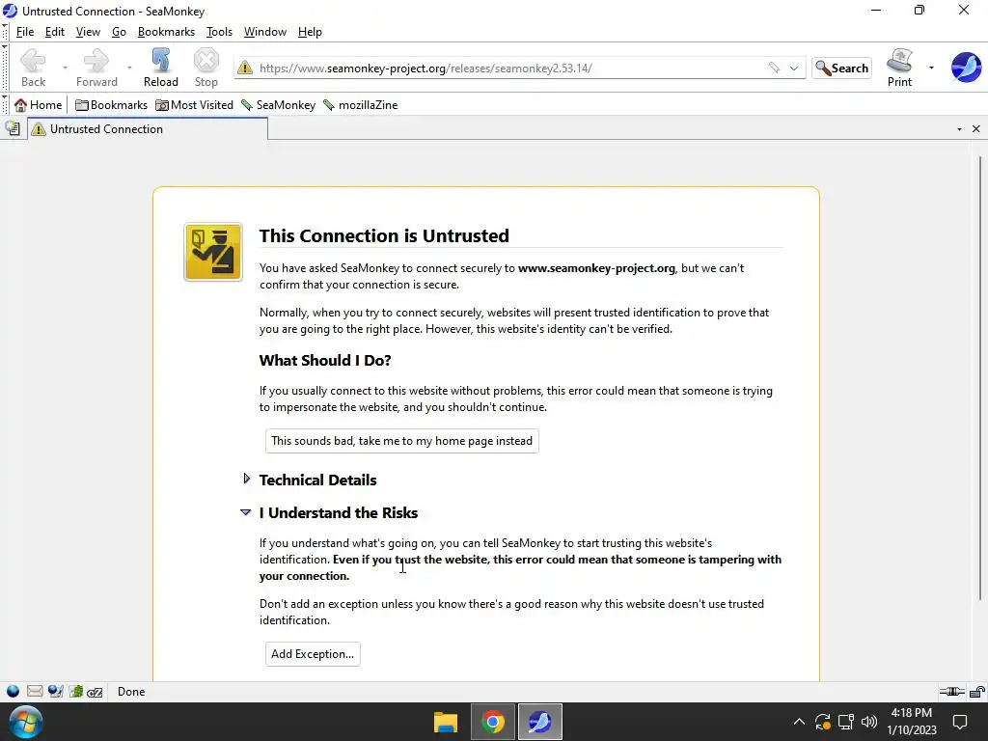Click Add Exception button

313,654
